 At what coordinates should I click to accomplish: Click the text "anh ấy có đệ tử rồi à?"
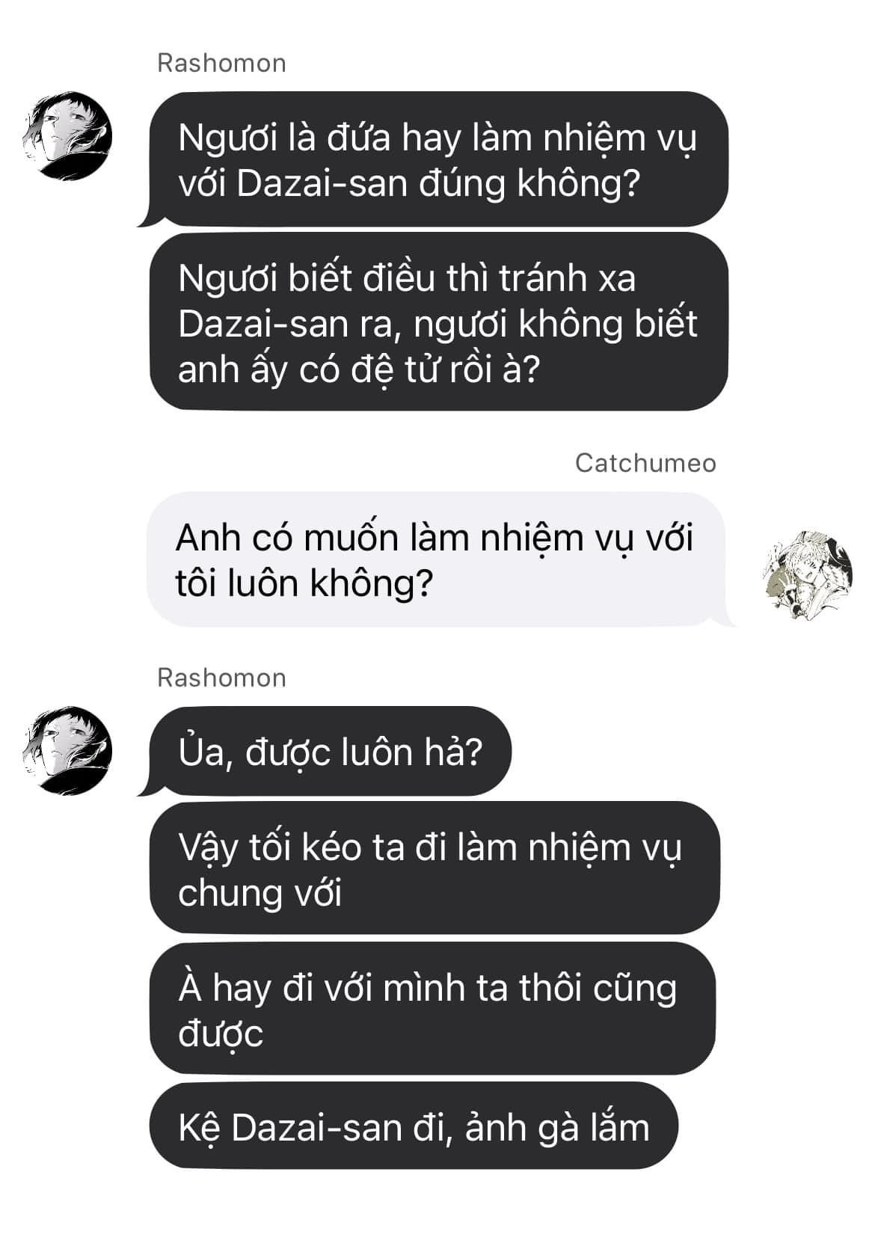coord(358,369)
